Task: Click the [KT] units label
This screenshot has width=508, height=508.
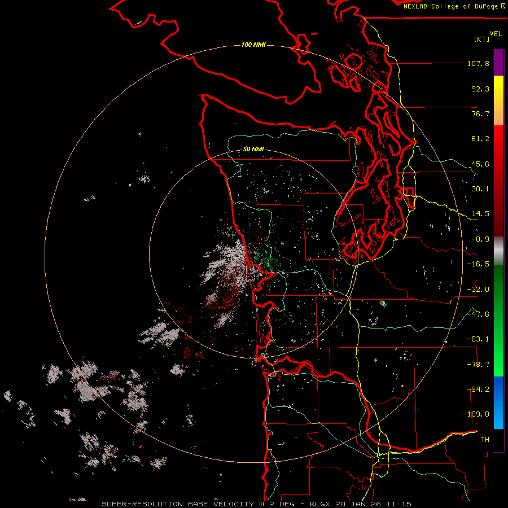Action: 482,39
